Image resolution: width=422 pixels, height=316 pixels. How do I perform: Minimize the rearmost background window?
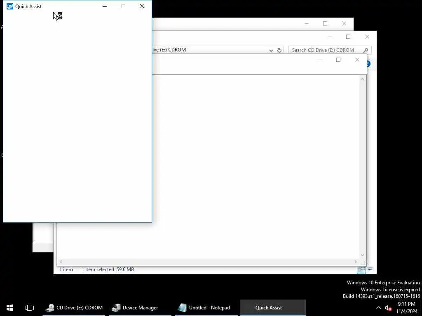coord(307,23)
